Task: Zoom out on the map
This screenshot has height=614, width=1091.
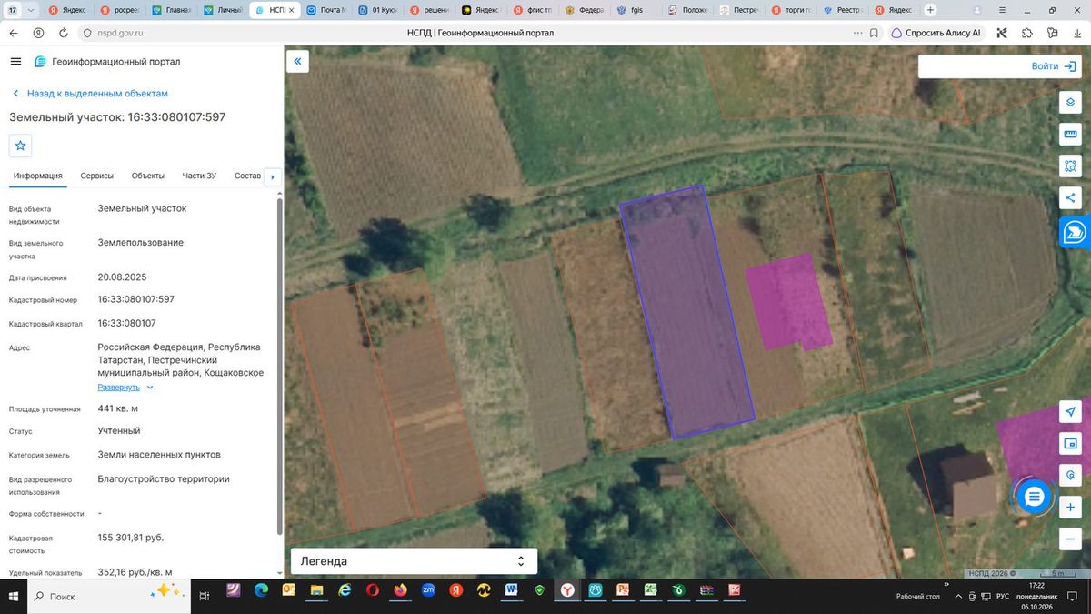Action: pyautogui.click(x=1070, y=539)
